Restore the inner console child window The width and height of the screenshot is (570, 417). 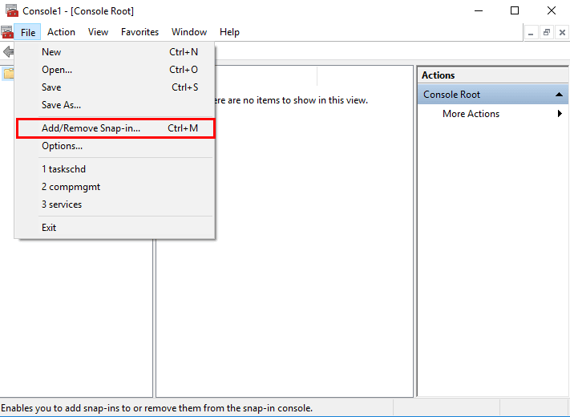(547, 33)
